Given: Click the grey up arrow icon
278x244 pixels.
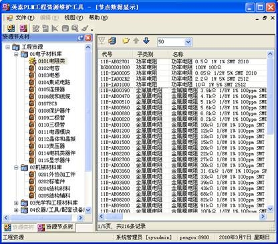Looking at the screenshot, I should pos(136,41).
